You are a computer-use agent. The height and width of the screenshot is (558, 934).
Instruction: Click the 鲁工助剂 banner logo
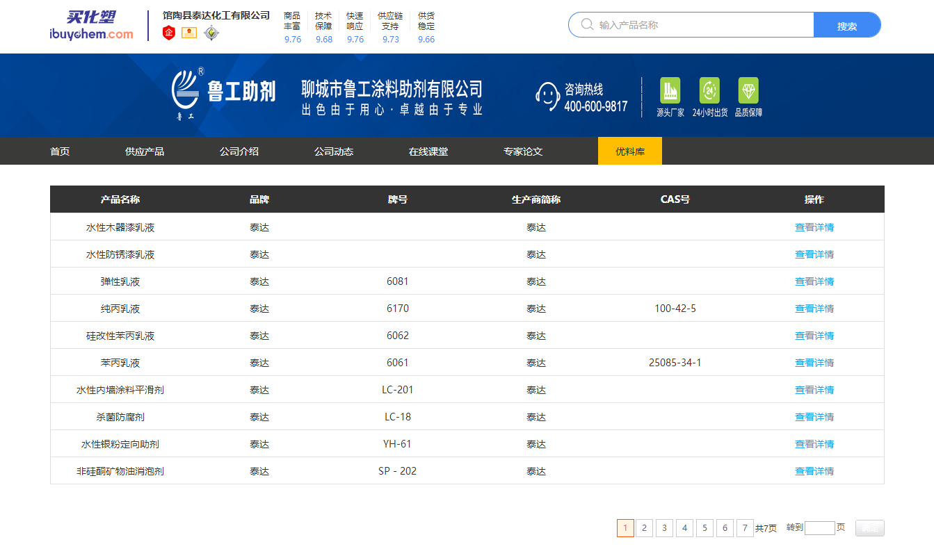(x=223, y=94)
